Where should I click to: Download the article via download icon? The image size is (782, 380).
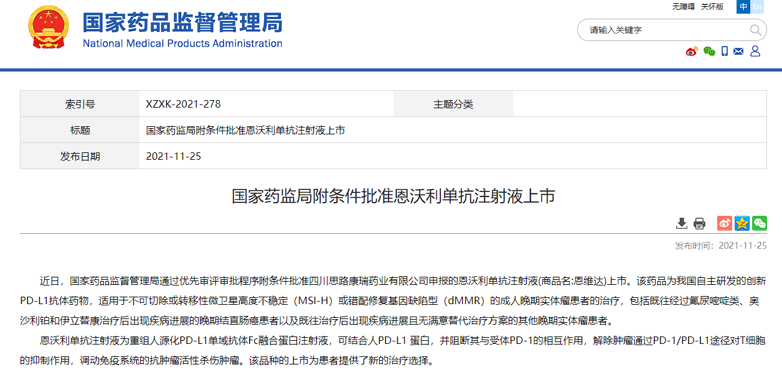pos(682,223)
